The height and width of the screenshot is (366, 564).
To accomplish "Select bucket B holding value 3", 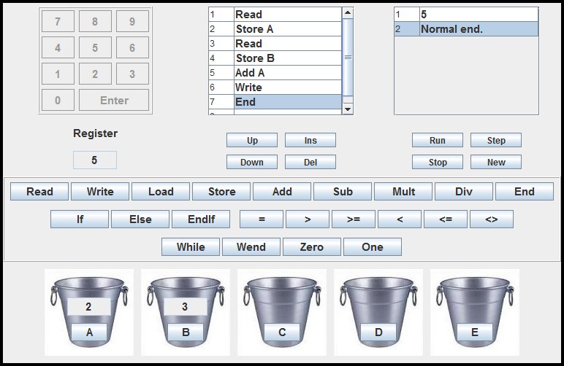I will coord(185,312).
